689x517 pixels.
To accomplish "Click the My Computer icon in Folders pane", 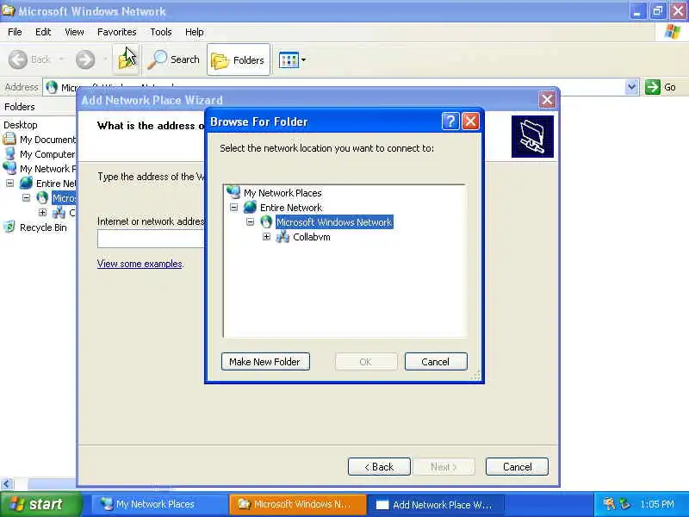I will [9, 153].
